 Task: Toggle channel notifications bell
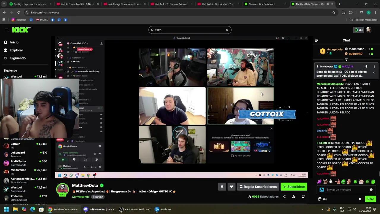222,187
